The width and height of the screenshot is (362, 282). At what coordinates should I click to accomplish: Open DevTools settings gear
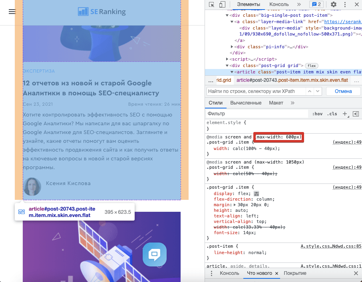334,4
